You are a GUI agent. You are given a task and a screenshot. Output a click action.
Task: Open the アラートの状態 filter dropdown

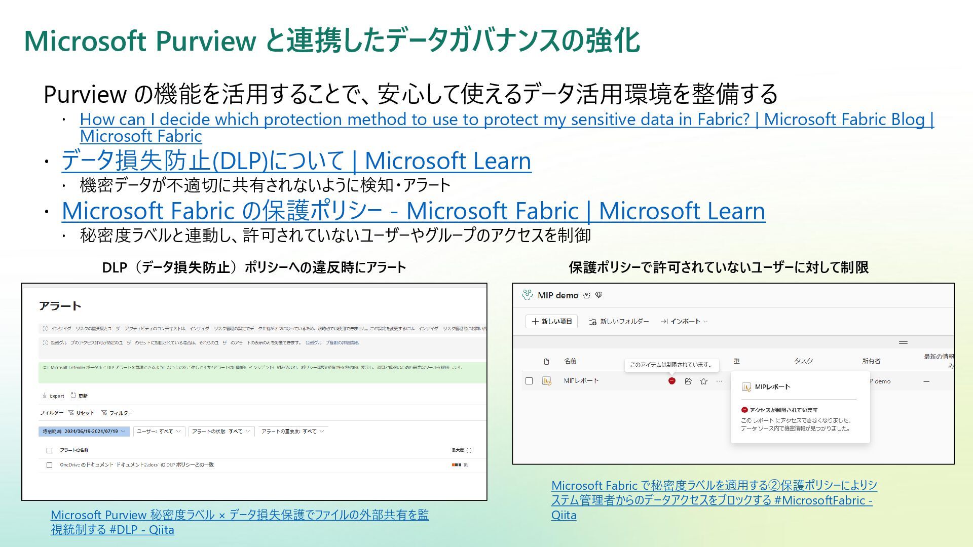click(221, 432)
